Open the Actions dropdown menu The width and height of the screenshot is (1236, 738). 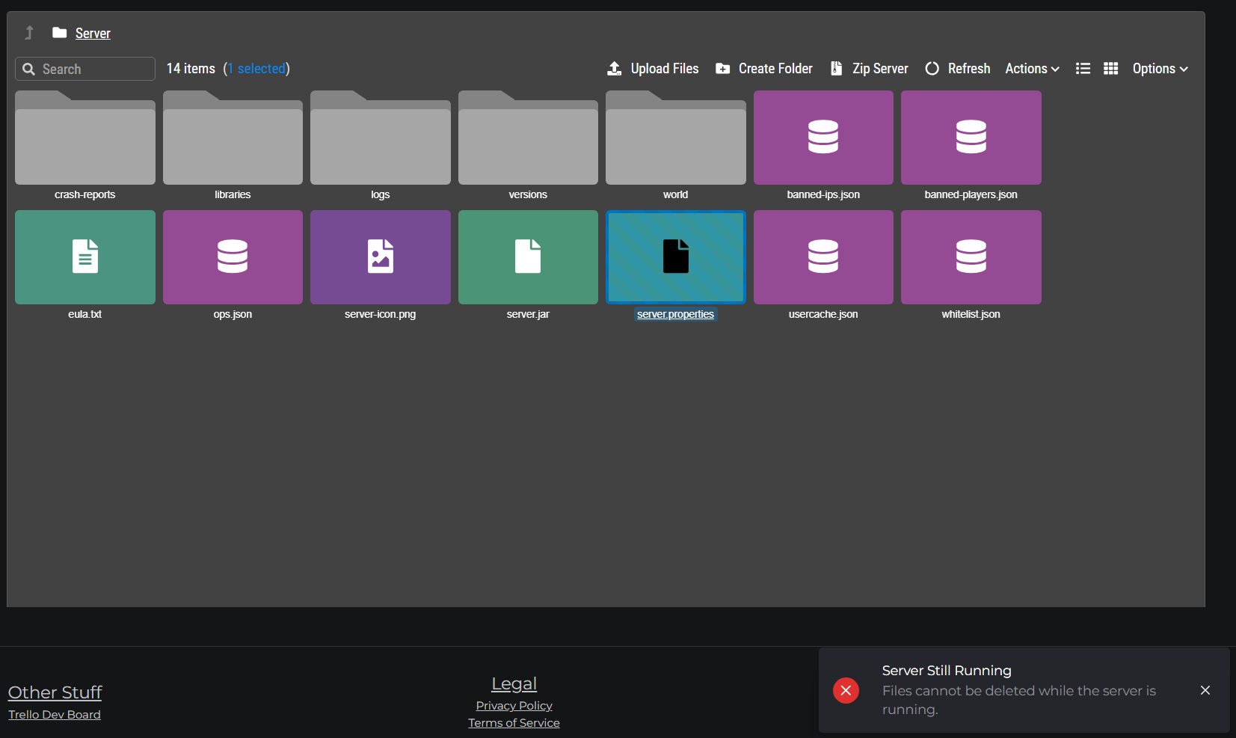coord(1033,69)
